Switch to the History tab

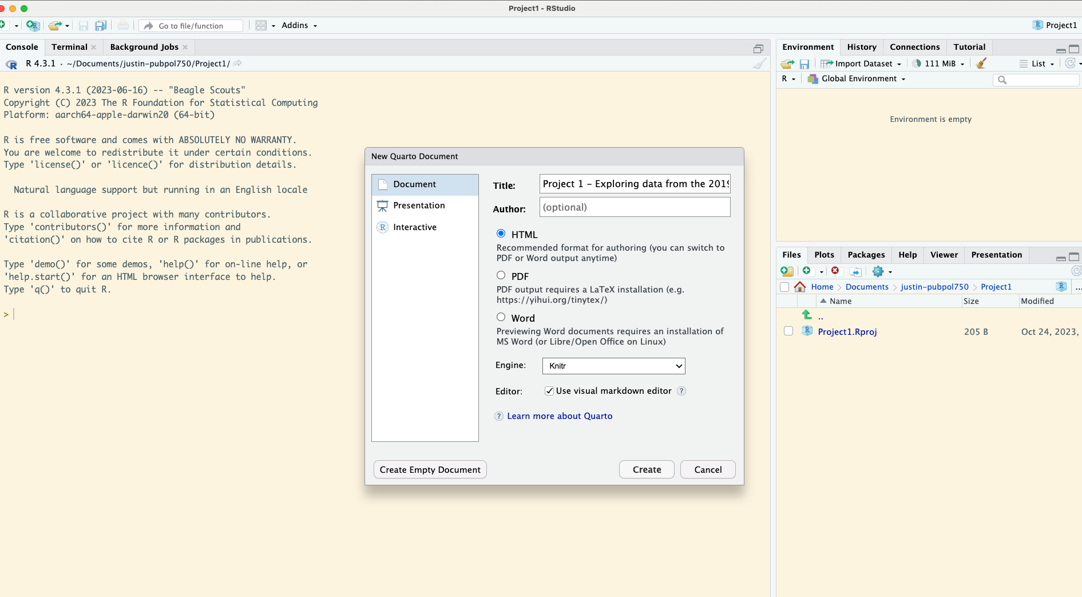coord(862,47)
